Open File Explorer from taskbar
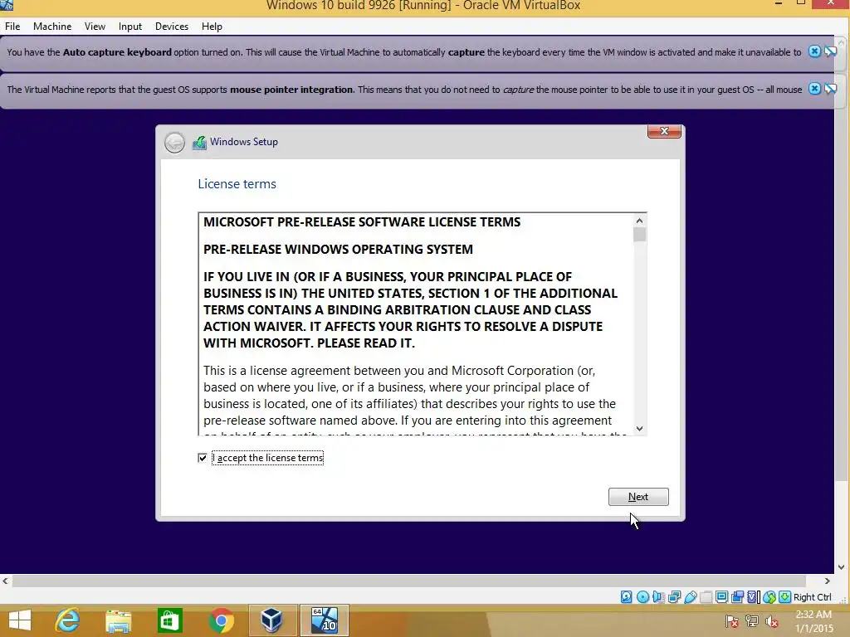850x637 pixels. click(x=118, y=620)
